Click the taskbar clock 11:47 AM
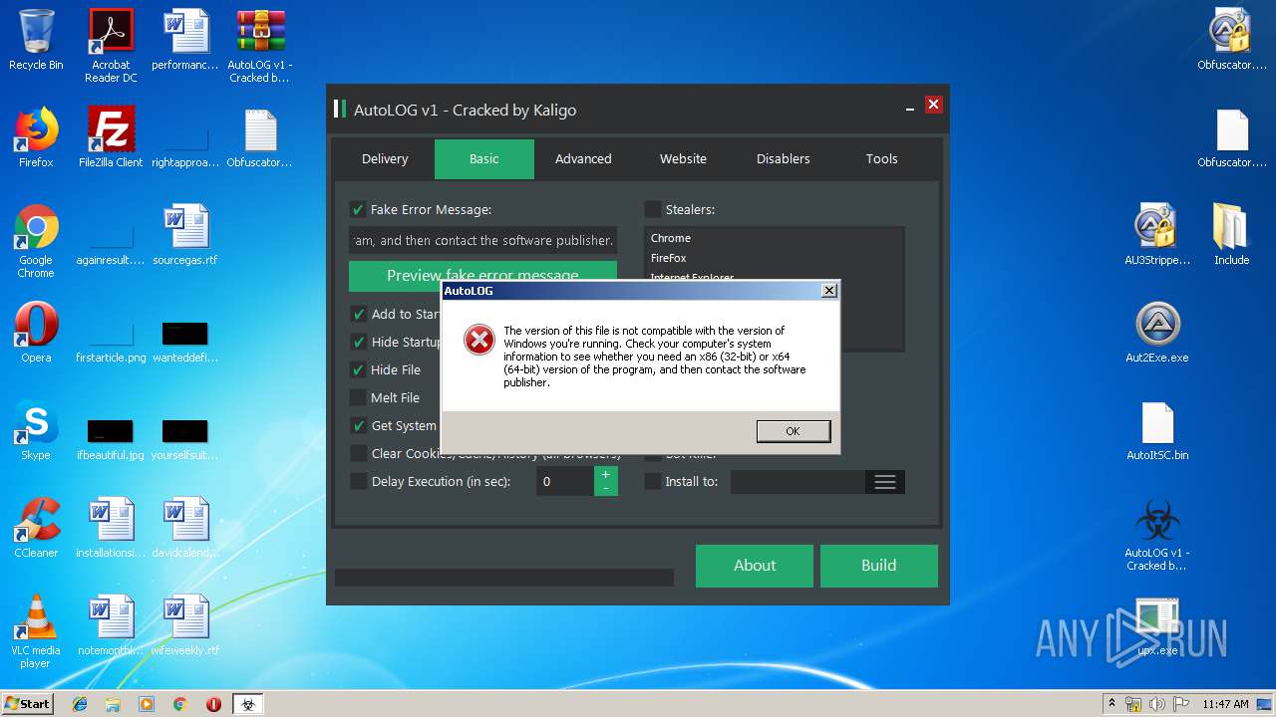Viewport: 1276px width, 717px height. (1225, 704)
